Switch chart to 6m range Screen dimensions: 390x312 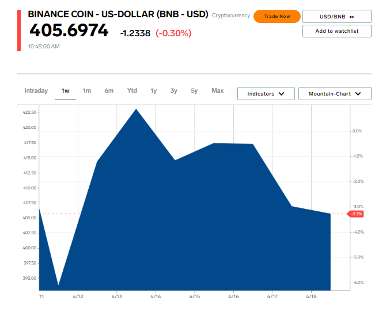coord(109,91)
